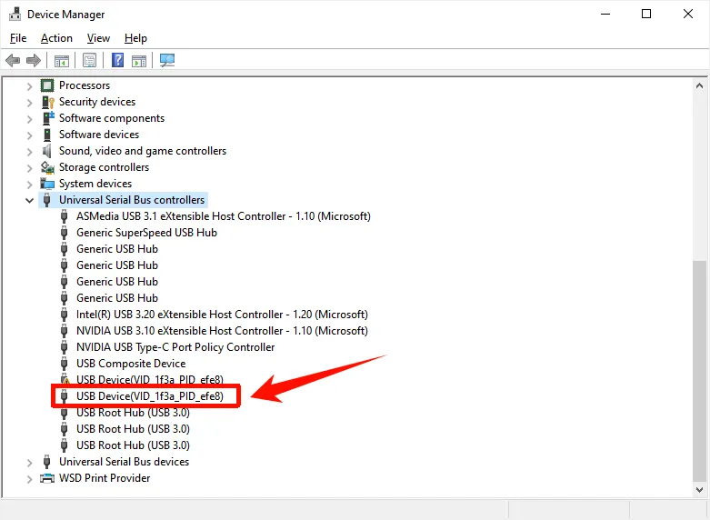Expand the Security devices category
The image size is (710, 520).
[29, 103]
